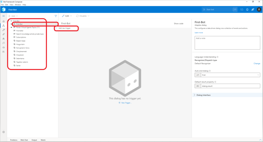The image size is (263, 142).
Task: Select the Selamlama topic in tree
Action: pos(20,58)
